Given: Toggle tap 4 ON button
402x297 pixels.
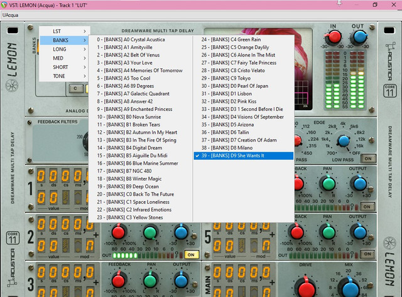Looking at the screenshot, I should (367, 207).
